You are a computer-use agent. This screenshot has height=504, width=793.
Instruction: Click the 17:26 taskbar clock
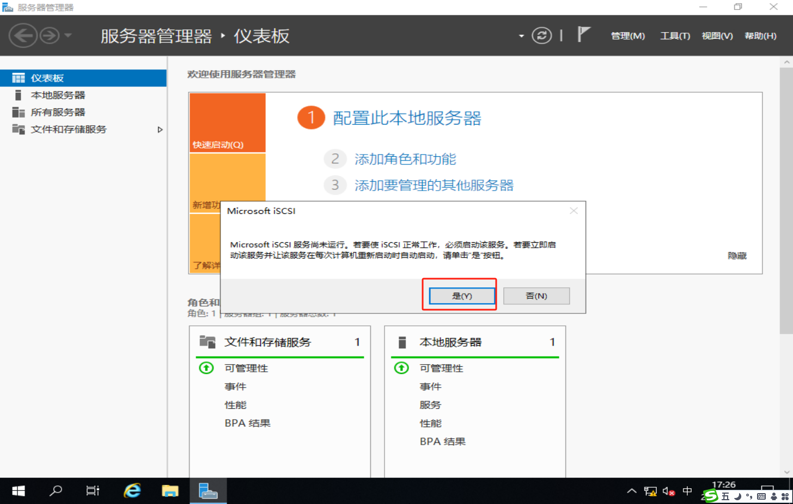coord(723,484)
